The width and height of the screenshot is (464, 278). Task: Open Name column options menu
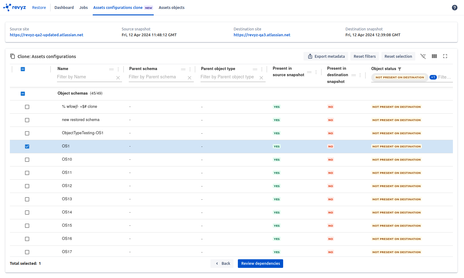tap(118, 69)
